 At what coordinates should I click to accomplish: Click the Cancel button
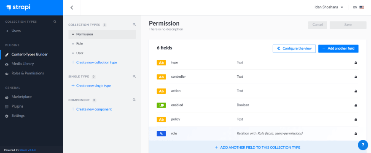pyautogui.click(x=317, y=25)
